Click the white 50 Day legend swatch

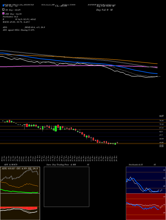3,9
